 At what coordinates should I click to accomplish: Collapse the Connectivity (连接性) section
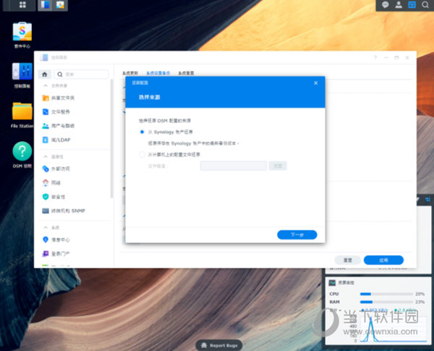click(x=46, y=156)
